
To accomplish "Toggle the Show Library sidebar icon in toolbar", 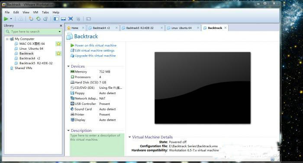I will point(56,19).
